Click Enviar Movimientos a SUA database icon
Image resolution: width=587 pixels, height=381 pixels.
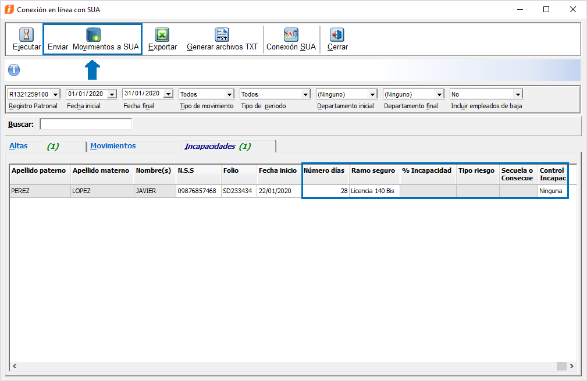click(x=93, y=35)
